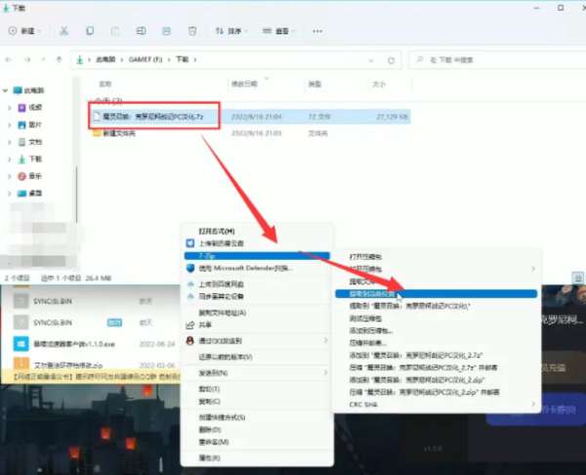Open the address bar history dropdown
The width and height of the screenshot is (586, 475).
tap(371, 61)
